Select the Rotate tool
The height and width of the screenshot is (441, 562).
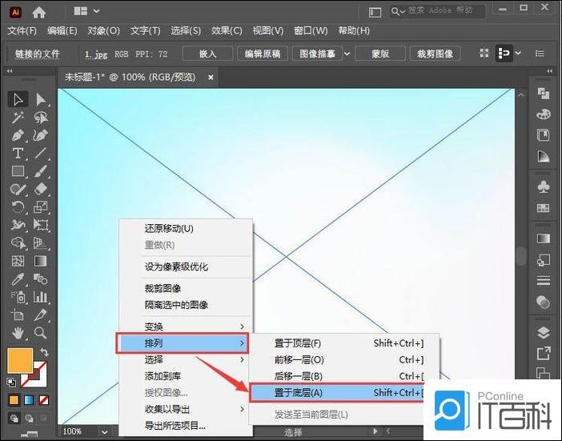click(18, 207)
